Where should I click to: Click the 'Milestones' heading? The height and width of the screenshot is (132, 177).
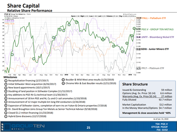pyautogui.click(x=10, y=77)
